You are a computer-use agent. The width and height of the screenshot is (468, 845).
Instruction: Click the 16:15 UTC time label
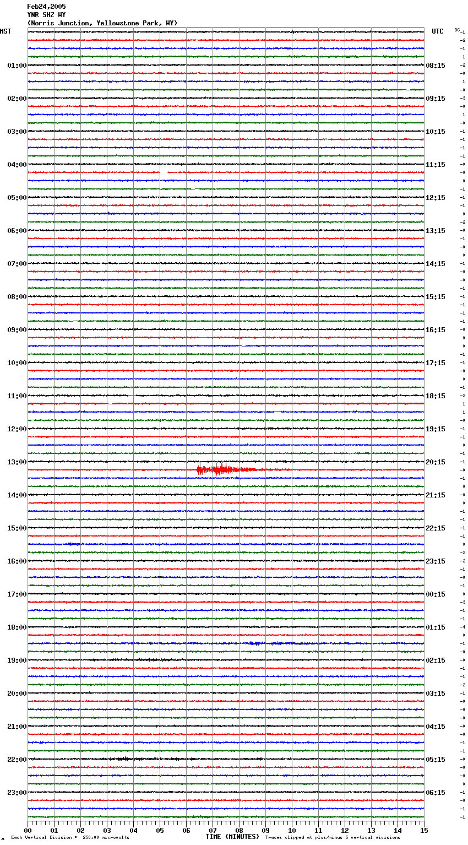[436, 330]
